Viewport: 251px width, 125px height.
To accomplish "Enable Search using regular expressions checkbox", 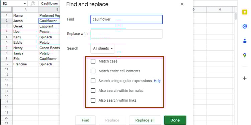I will (93, 81).
